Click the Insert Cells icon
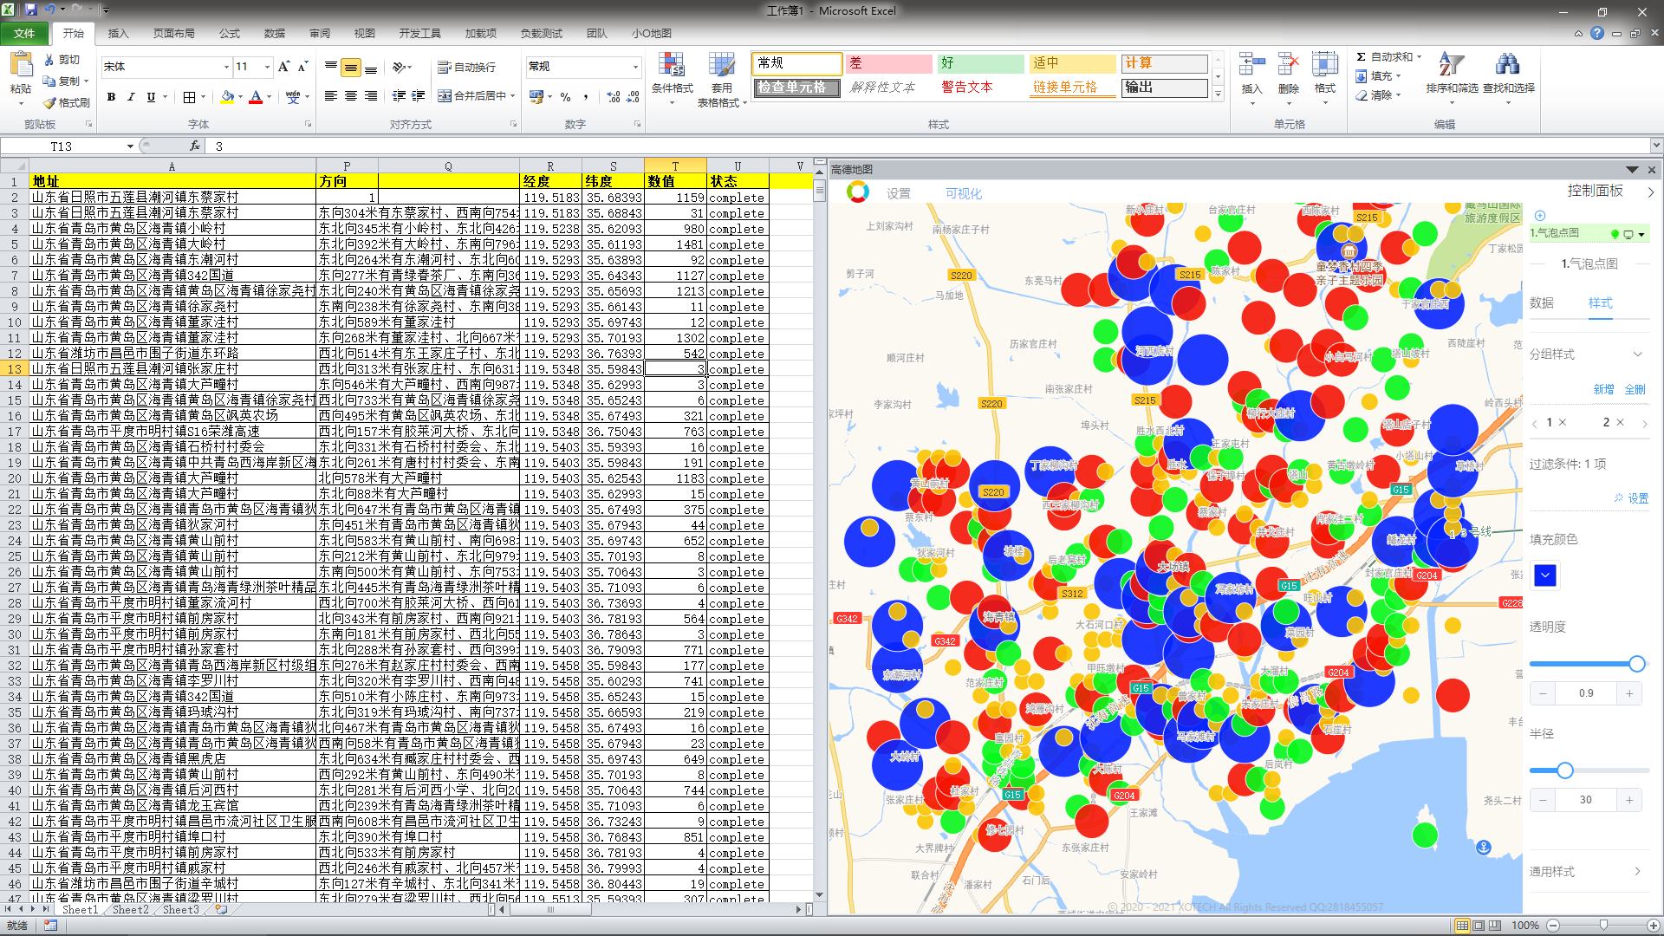The height and width of the screenshot is (936, 1664). 1251,65
